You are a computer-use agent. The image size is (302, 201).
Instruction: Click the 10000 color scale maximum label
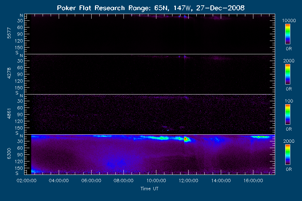(289, 20)
